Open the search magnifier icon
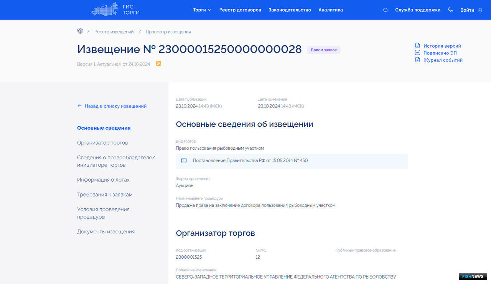This screenshot has height=284, width=491. point(386,10)
